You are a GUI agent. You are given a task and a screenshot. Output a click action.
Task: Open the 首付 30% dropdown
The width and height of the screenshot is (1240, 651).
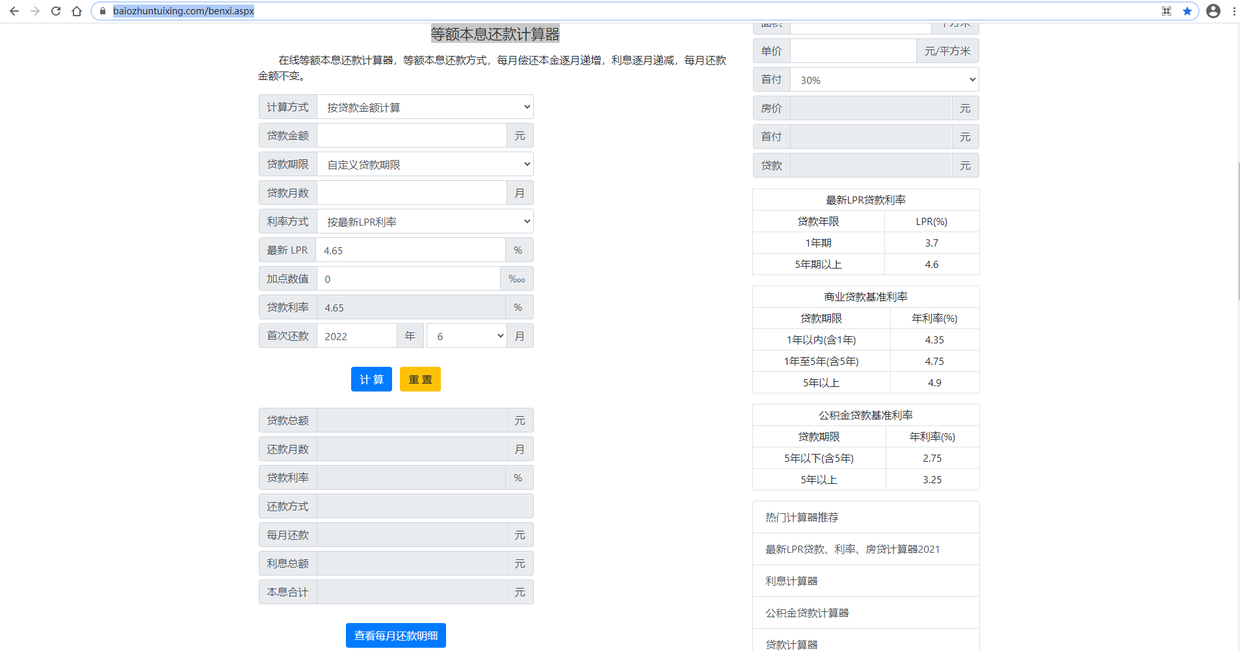pos(884,80)
